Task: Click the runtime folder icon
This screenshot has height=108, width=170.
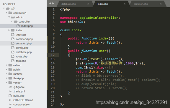Action: (10, 74)
